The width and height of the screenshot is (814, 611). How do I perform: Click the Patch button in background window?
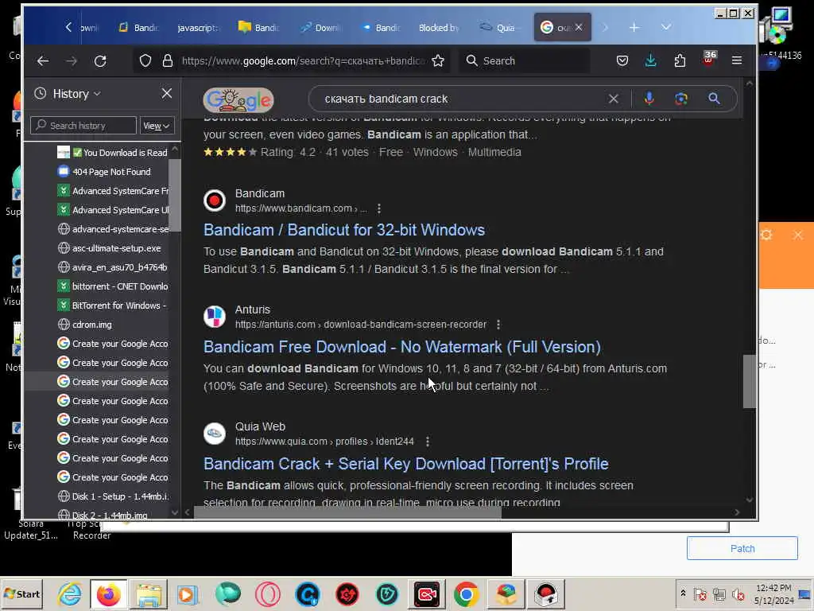[742, 549]
